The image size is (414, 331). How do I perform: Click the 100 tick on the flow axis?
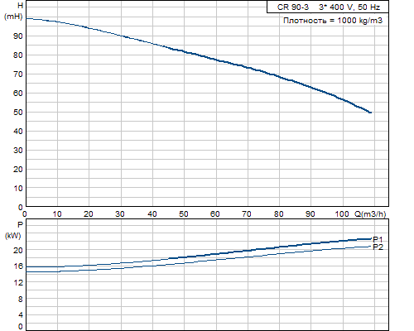pos(342,214)
